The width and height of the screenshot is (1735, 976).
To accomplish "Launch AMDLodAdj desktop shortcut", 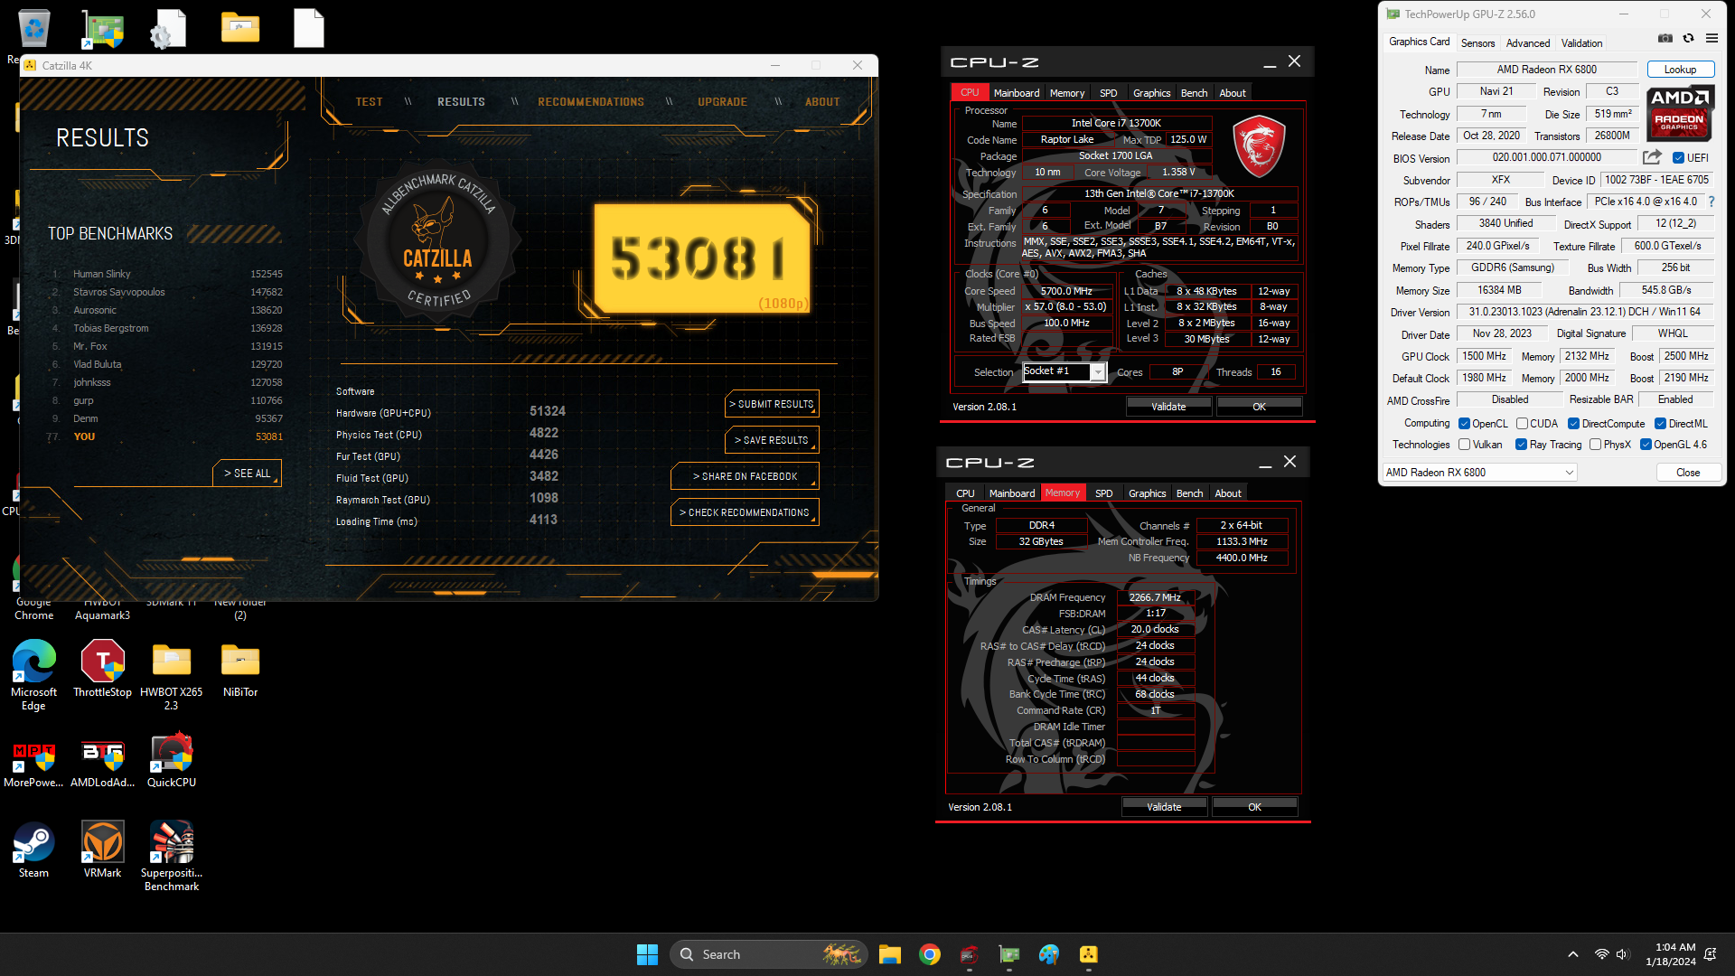I will click(x=102, y=764).
